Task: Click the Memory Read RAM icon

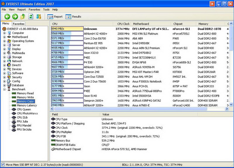Action: (14, 93)
